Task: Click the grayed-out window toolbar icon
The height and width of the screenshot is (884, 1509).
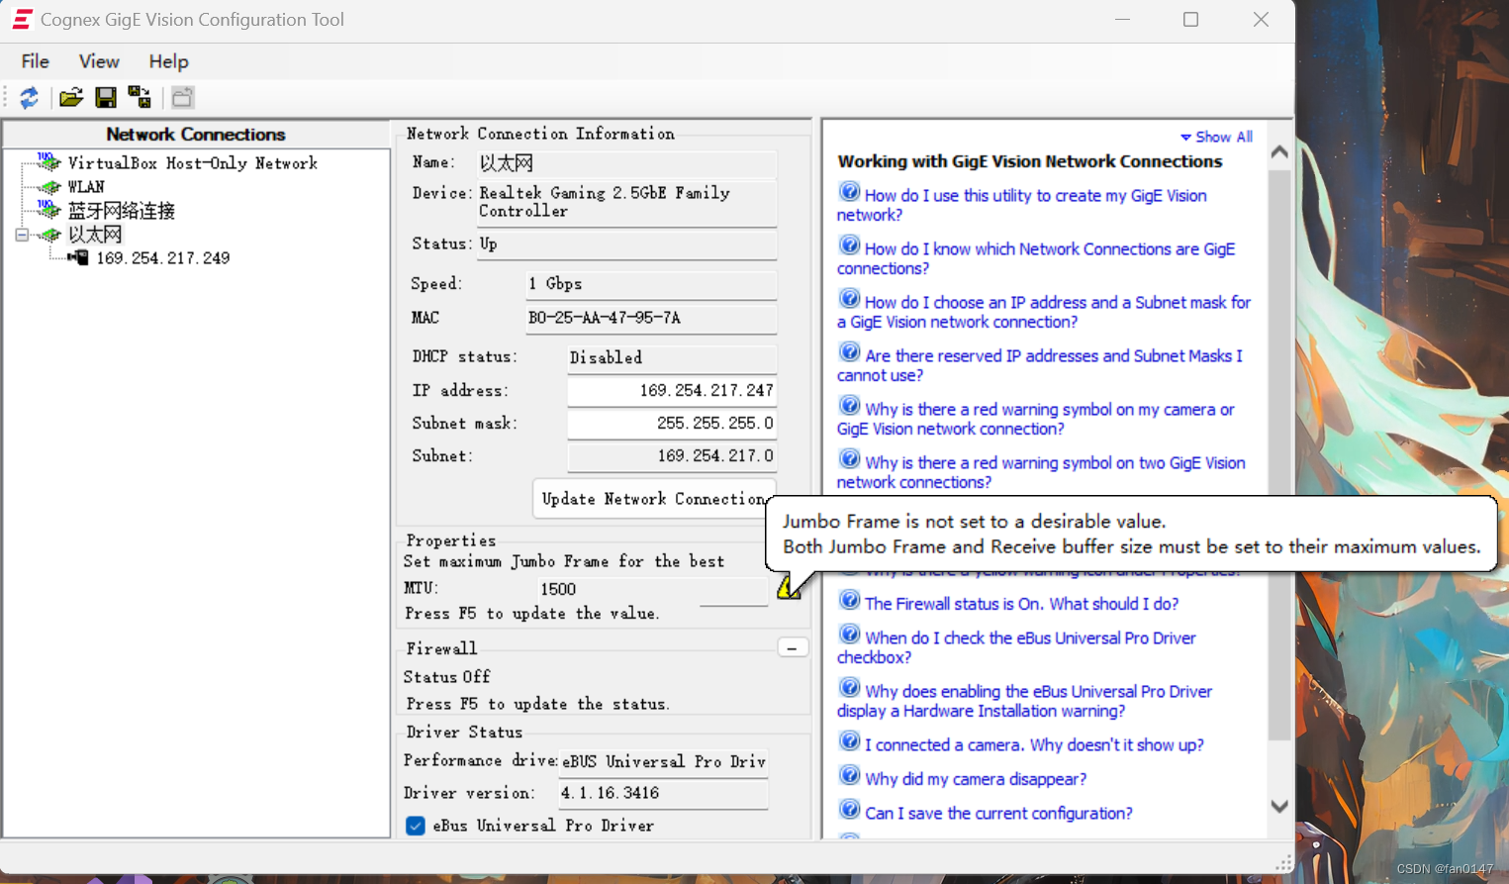Action: tap(182, 97)
